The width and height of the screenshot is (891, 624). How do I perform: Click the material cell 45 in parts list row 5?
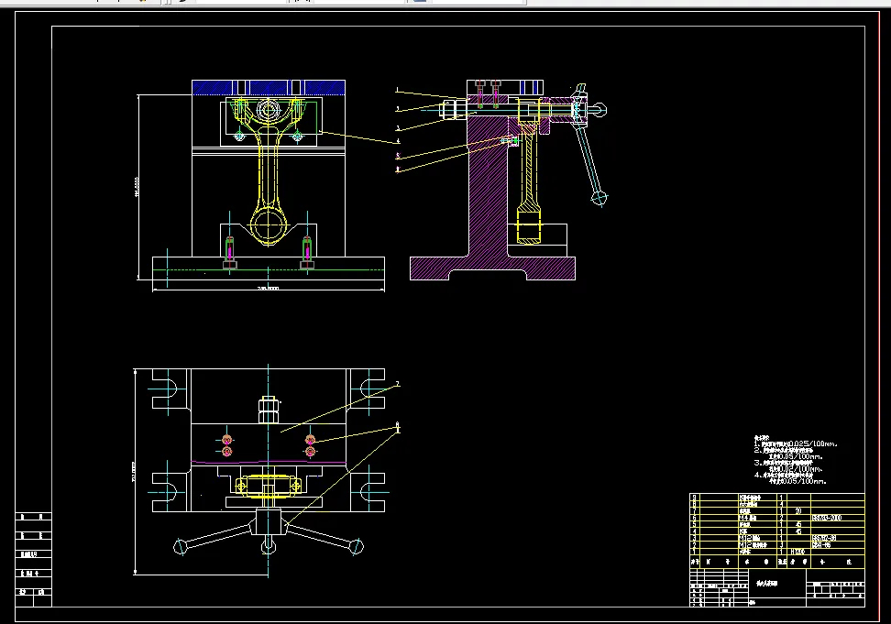click(798, 525)
